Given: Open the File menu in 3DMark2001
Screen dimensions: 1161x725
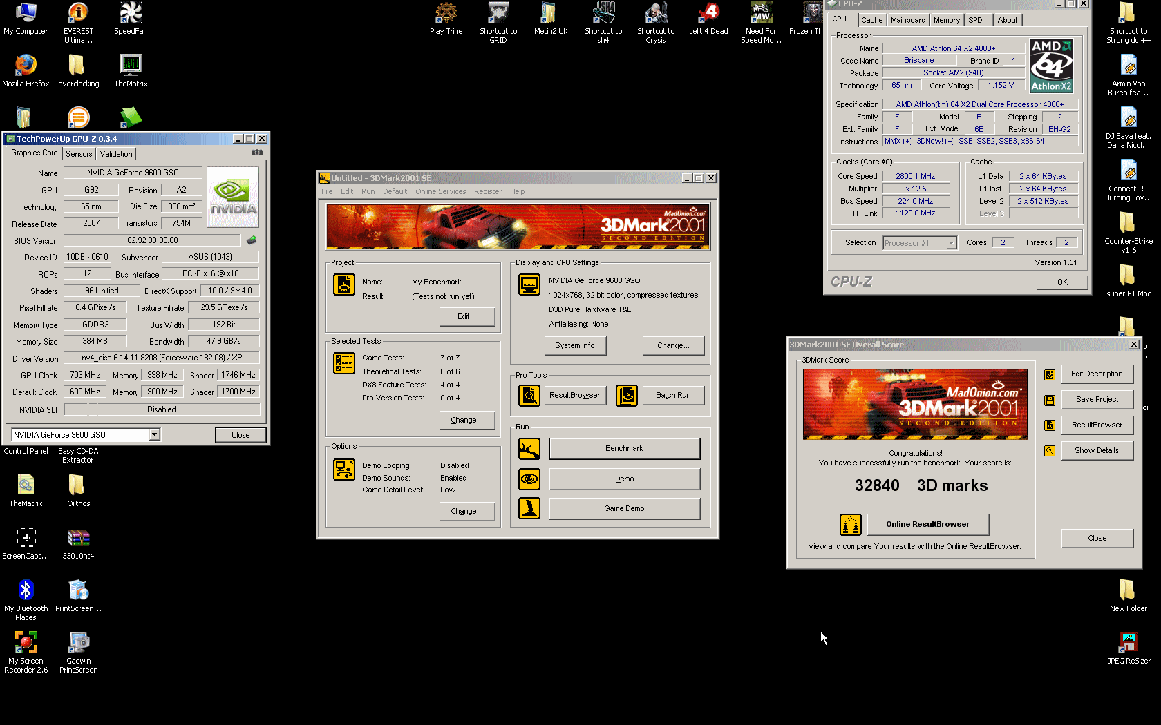Looking at the screenshot, I should [327, 191].
